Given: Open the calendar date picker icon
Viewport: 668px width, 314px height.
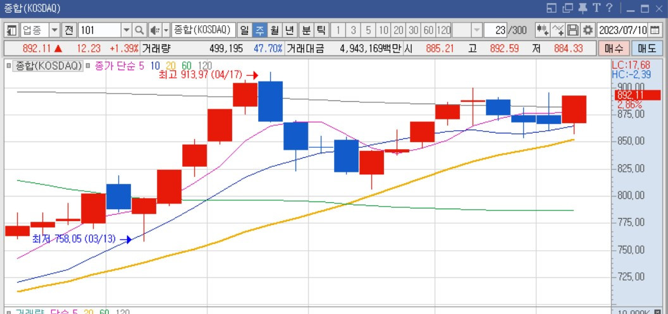Looking at the screenshot, I should (x=655, y=30).
